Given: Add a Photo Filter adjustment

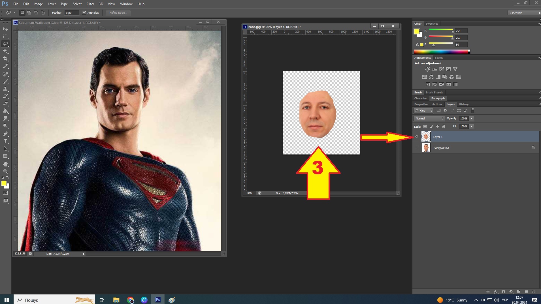Looking at the screenshot, I should tap(445, 77).
